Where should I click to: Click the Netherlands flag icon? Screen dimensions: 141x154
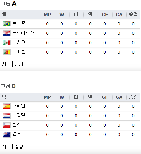coord(7,116)
